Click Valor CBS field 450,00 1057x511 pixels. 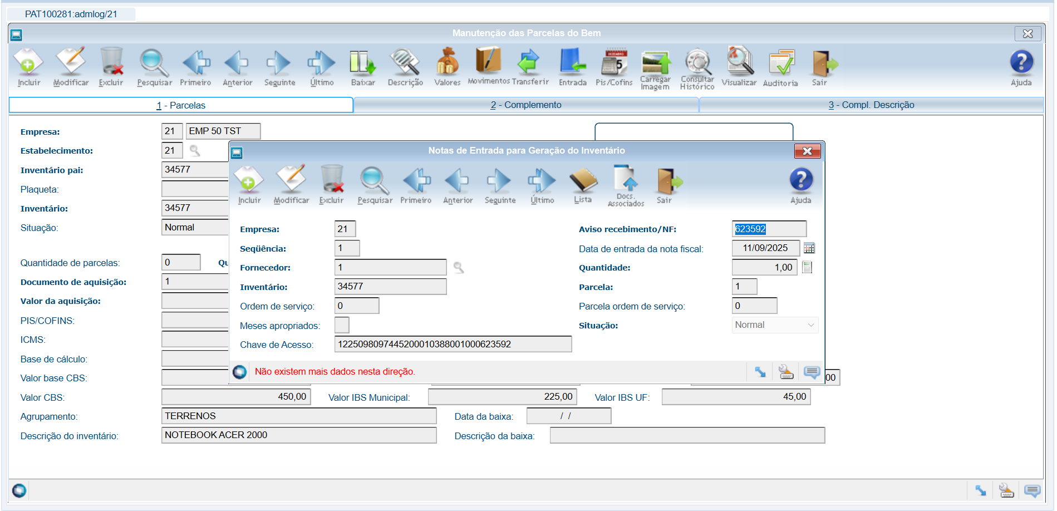(x=236, y=397)
